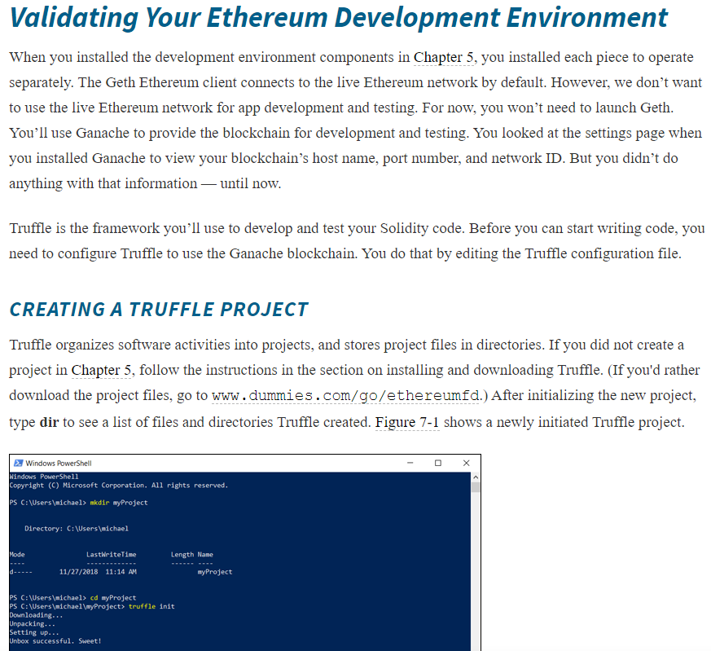Click the Mode column header
Viewport: 711px width, 651px height.
coord(17,555)
